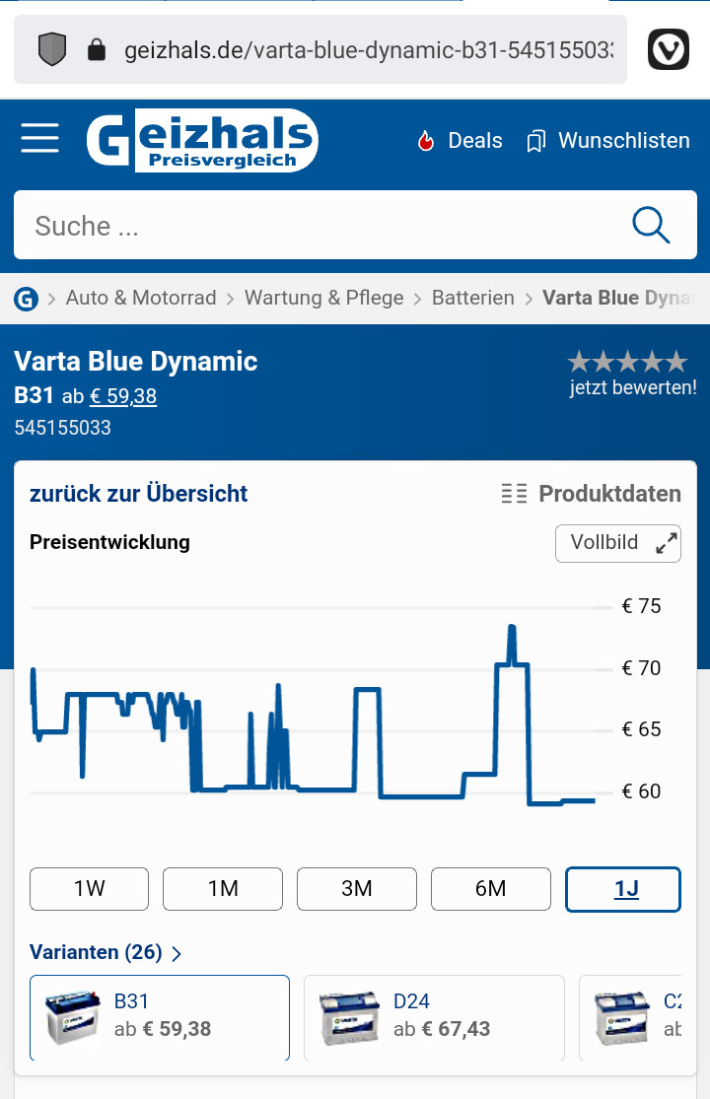This screenshot has width=710, height=1099.
Task: Open the Varta Blue Dynamic breadcrumb
Action: click(619, 298)
